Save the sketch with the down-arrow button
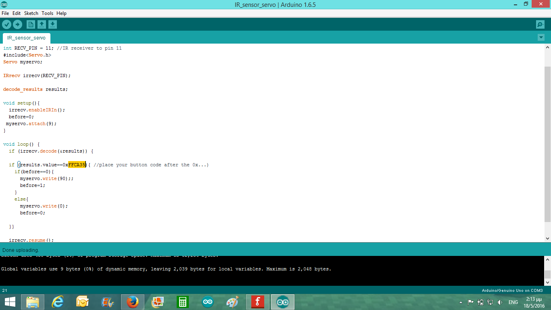551x310 pixels. coord(52,25)
